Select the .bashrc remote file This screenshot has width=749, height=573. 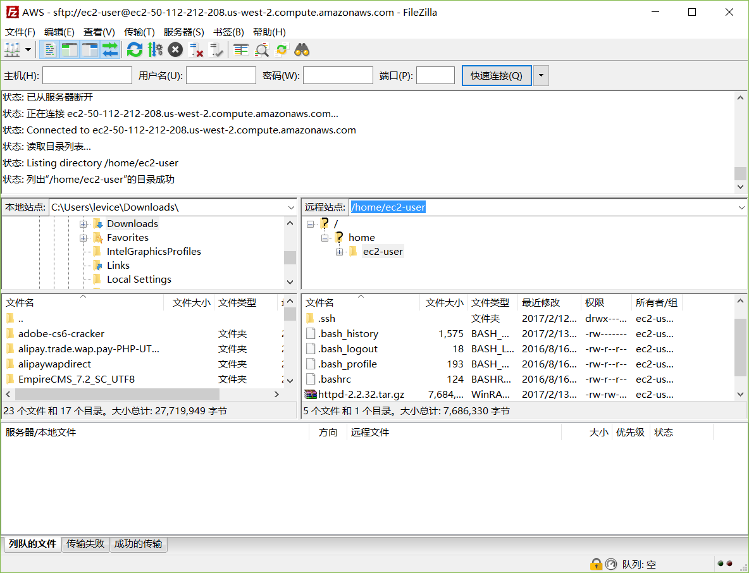[x=335, y=379]
